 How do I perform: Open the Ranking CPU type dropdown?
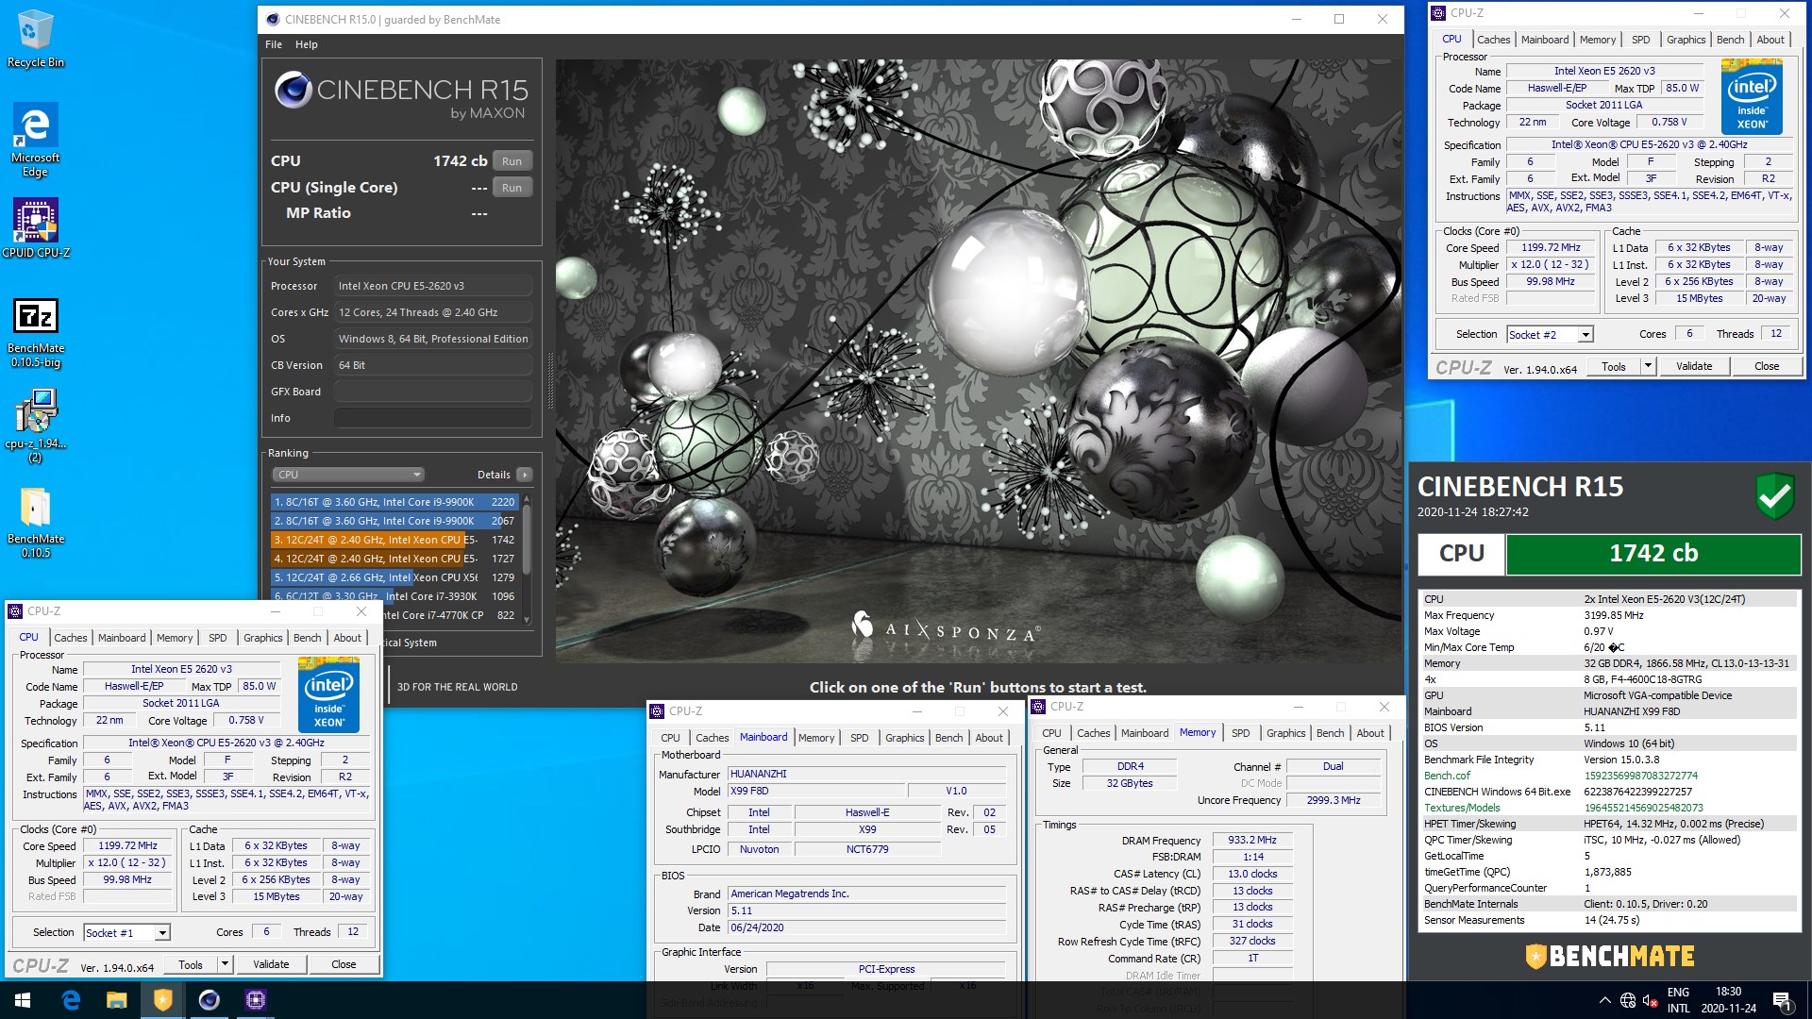point(348,475)
